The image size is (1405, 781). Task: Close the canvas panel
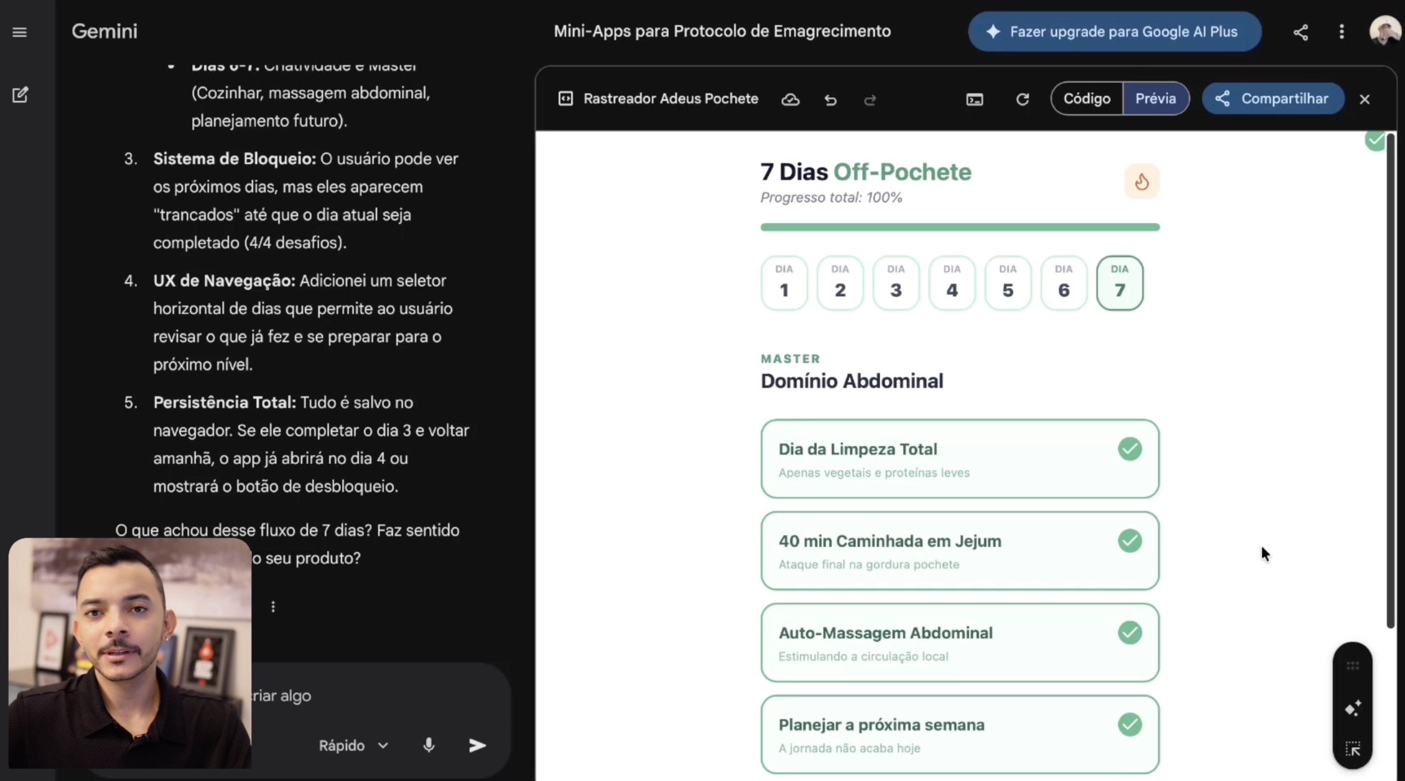point(1365,99)
